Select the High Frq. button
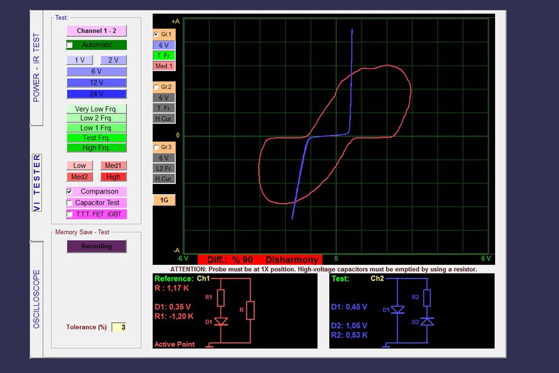Image resolution: width=559 pixels, height=373 pixels. click(x=96, y=147)
